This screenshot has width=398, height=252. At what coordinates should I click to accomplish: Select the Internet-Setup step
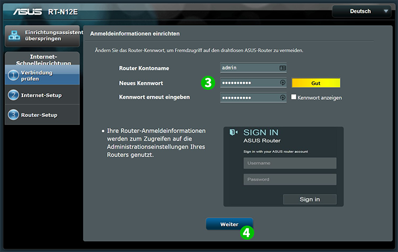pos(42,95)
